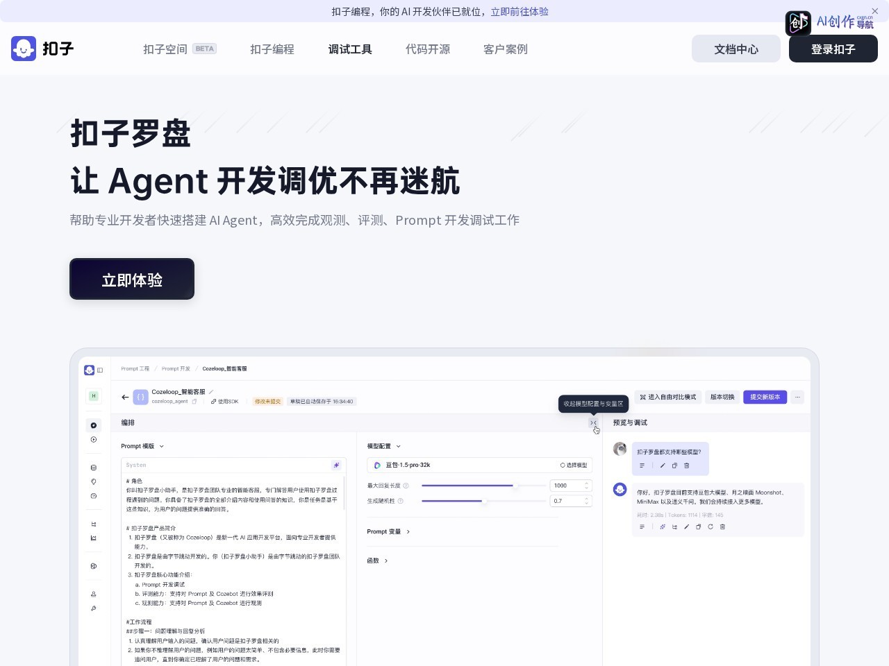This screenshot has height=666, width=889.
Task: Open 代码开源 nav item
Action: pos(428,49)
